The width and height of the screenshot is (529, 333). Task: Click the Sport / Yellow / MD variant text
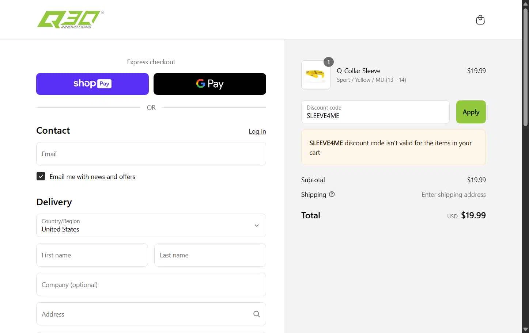click(x=371, y=80)
